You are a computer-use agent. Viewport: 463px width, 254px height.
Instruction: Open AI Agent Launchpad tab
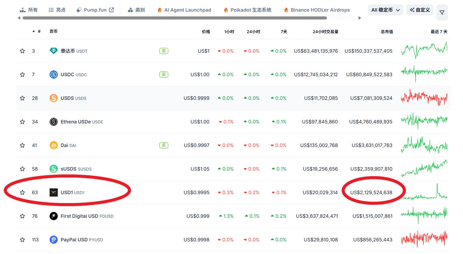[x=184, y=10]
